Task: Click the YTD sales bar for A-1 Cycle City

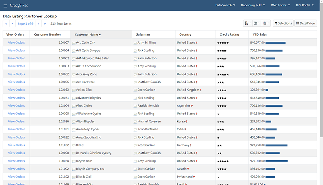Action: click(276, 43)
